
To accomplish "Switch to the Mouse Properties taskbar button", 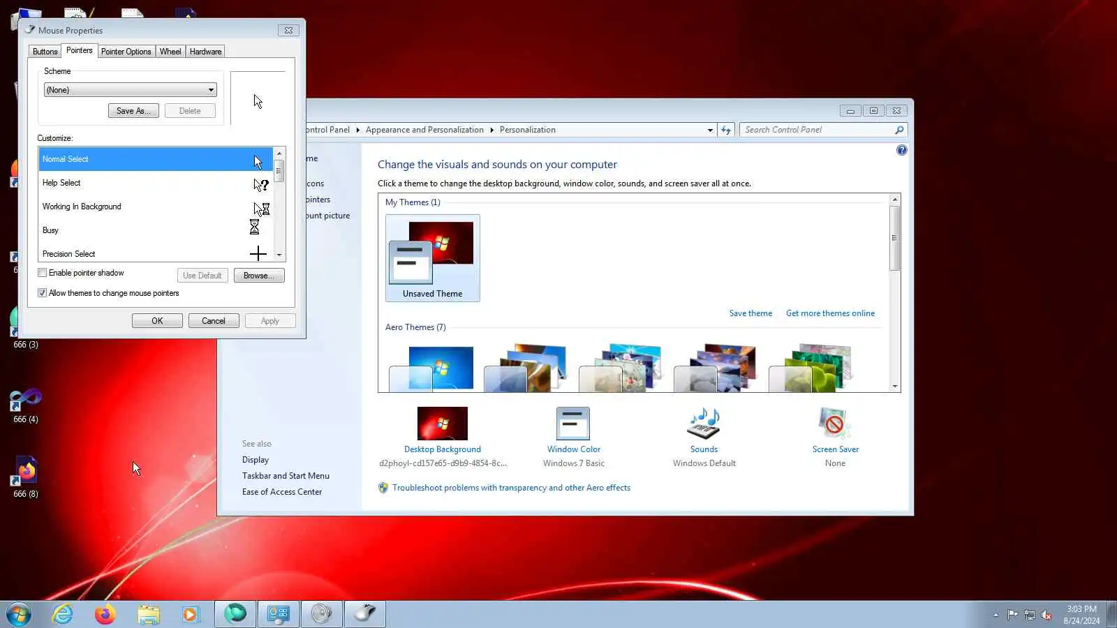I will 364,614.
